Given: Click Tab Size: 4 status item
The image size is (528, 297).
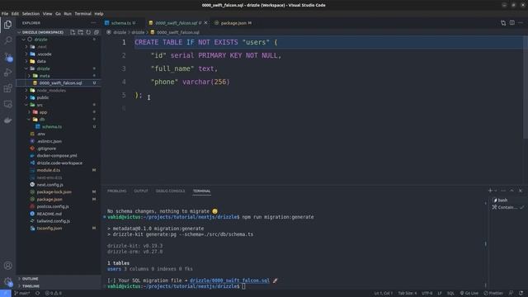Looking at the screenshot, I should (x=408, y=294).
